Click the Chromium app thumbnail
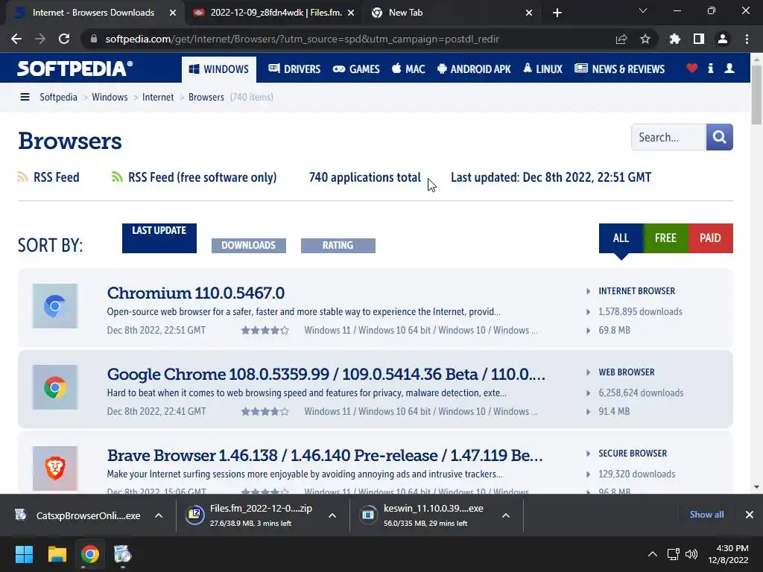 [55, 306]
